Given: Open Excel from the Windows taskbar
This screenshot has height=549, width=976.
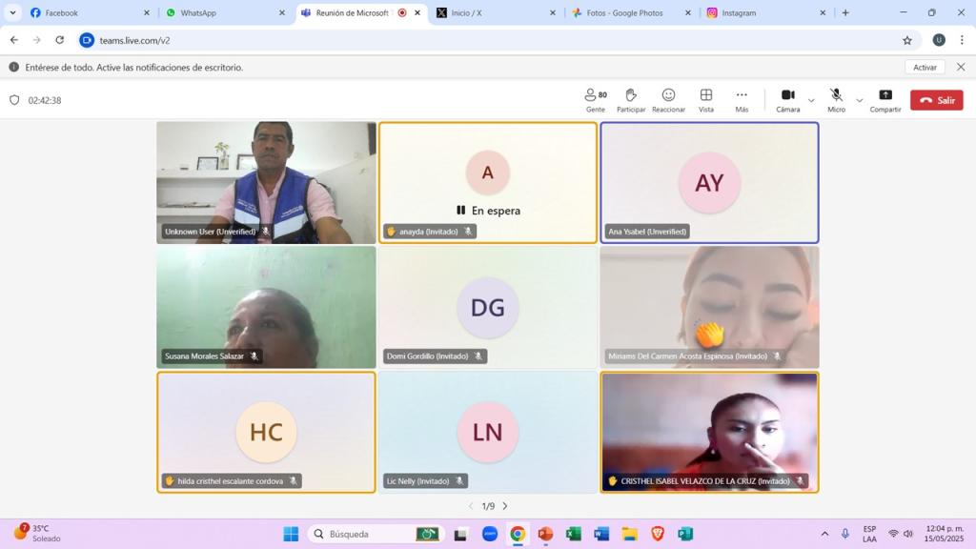Looking at the screenshot, I should click(573, 534).
